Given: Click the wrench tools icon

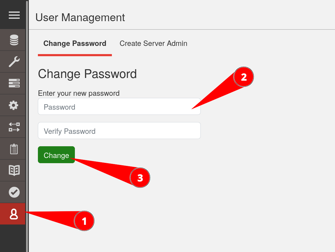Looking at the screenshot, I should point(14,62).
